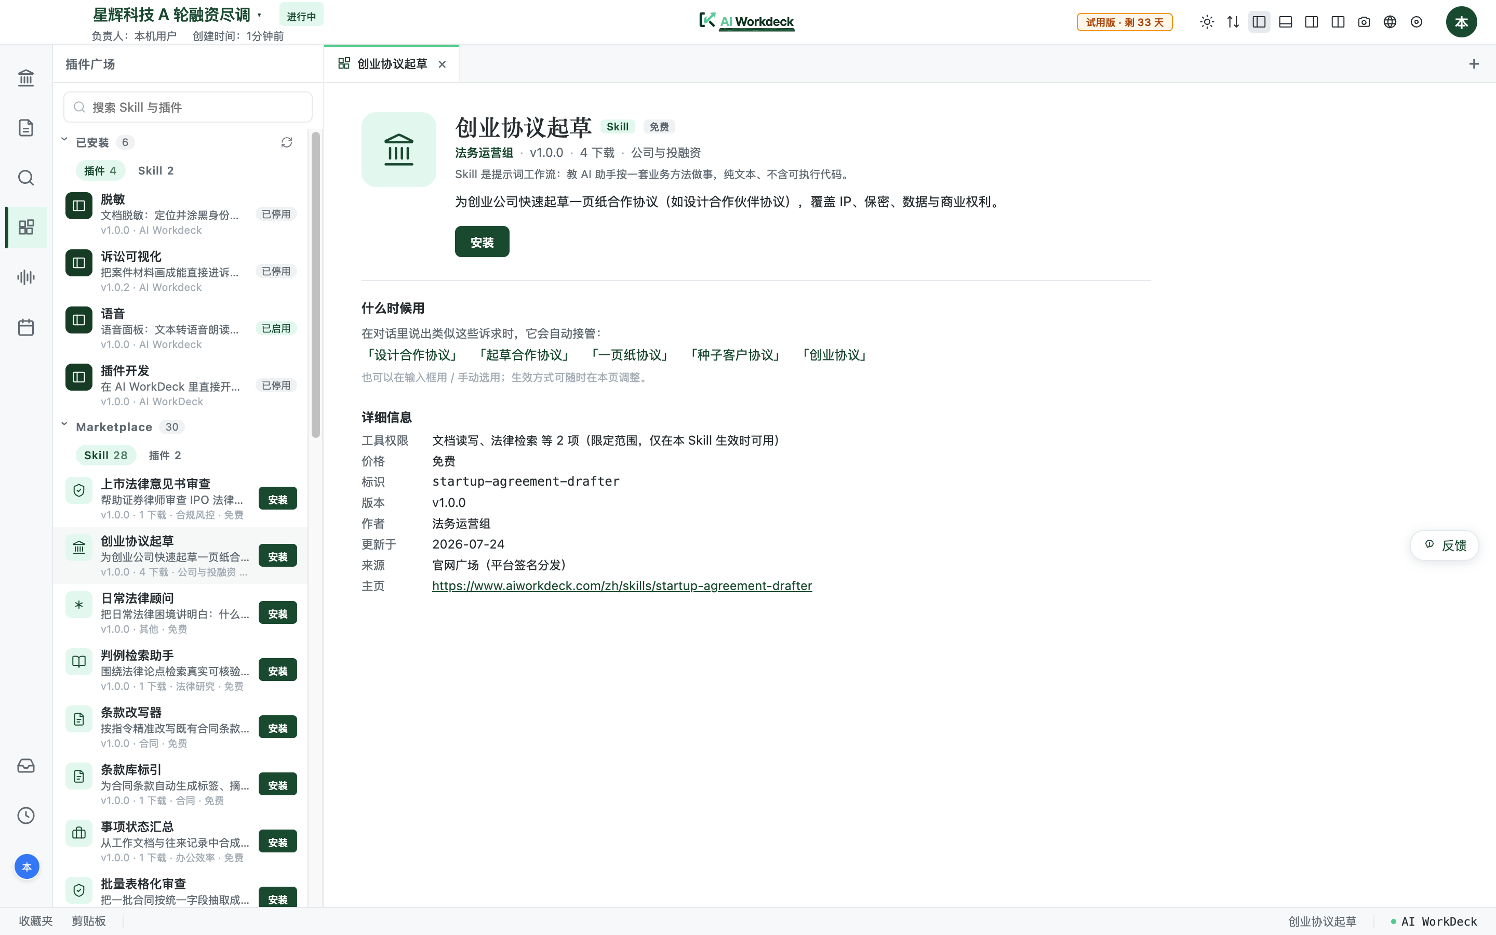Select the 插件 4 installed filter tab
Image resolution: width=1496 pixels, height=935 pixels.
point(100,171)
